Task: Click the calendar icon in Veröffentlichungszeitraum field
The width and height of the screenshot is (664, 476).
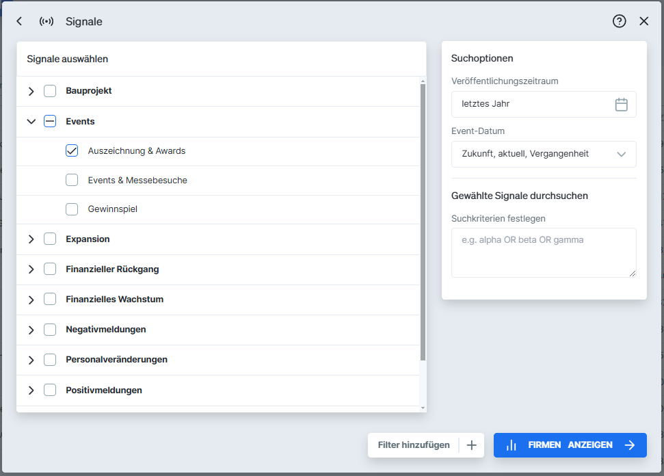Action: tap(622, 104)
